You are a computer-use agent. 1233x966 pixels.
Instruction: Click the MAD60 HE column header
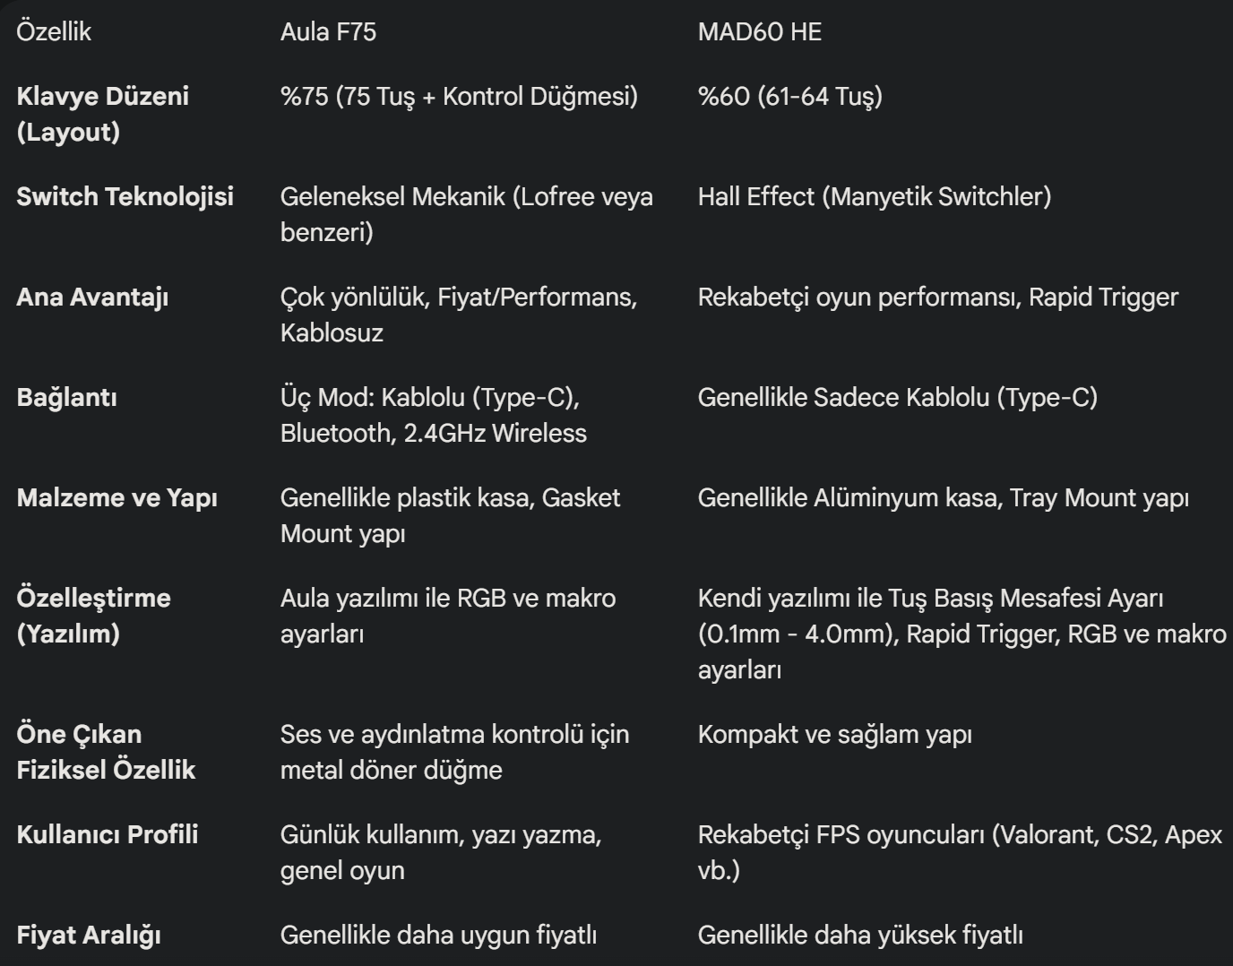(x=759, y=32)
